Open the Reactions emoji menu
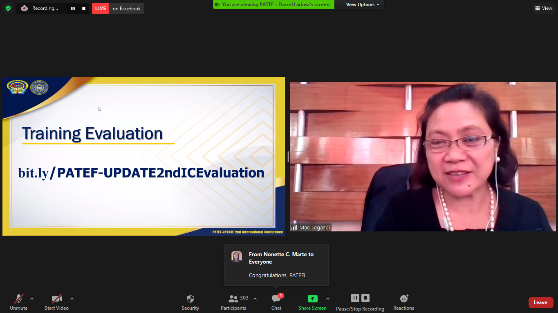Screen dimensions: 558x313 (x=403, y=302)
